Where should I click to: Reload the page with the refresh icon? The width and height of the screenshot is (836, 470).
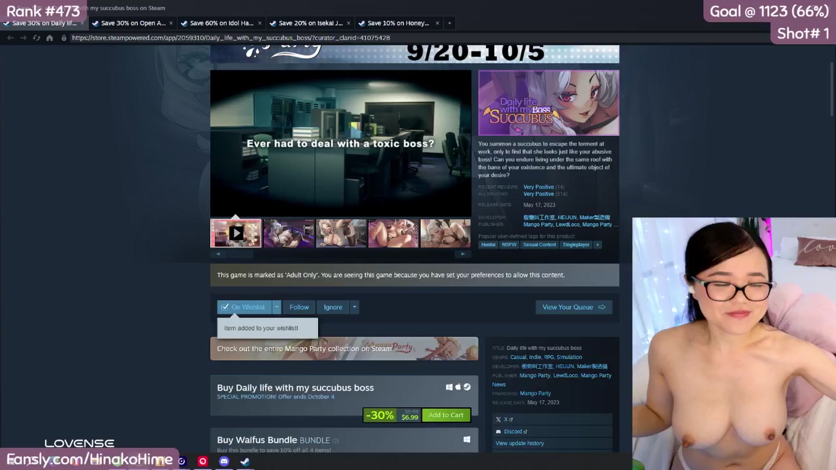point(37,38)
